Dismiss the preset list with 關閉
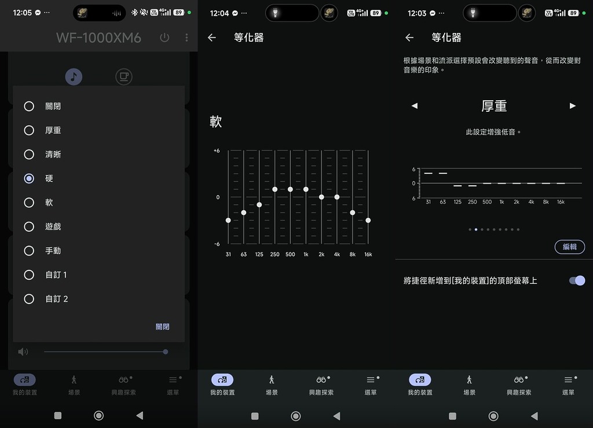593x428 pixels. click(163, 326)
